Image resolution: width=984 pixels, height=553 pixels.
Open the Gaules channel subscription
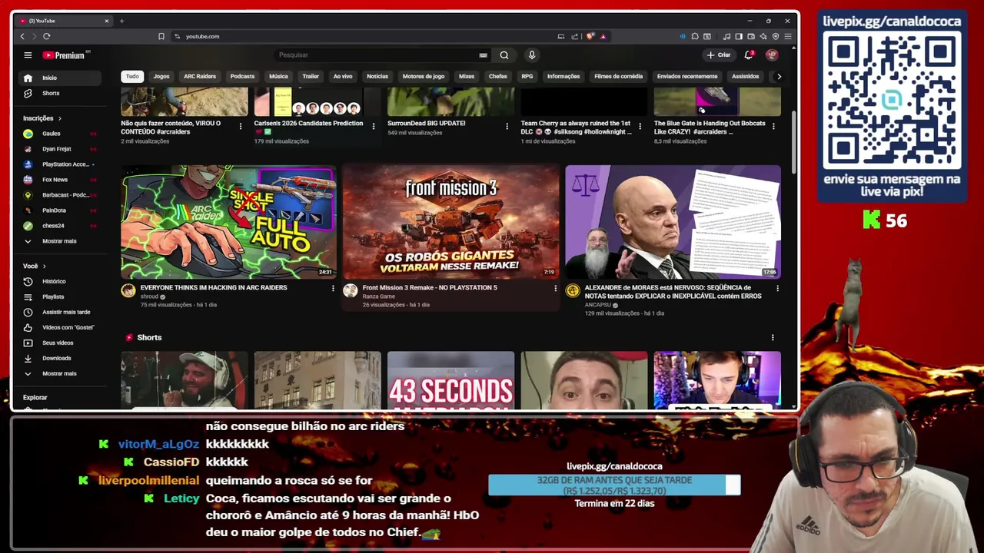(x=60, y=134)
